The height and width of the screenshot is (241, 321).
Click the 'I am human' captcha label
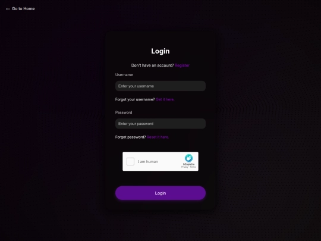148,162
